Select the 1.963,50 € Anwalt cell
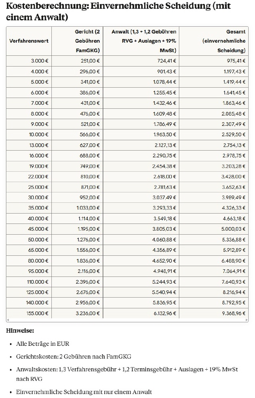 164,134
